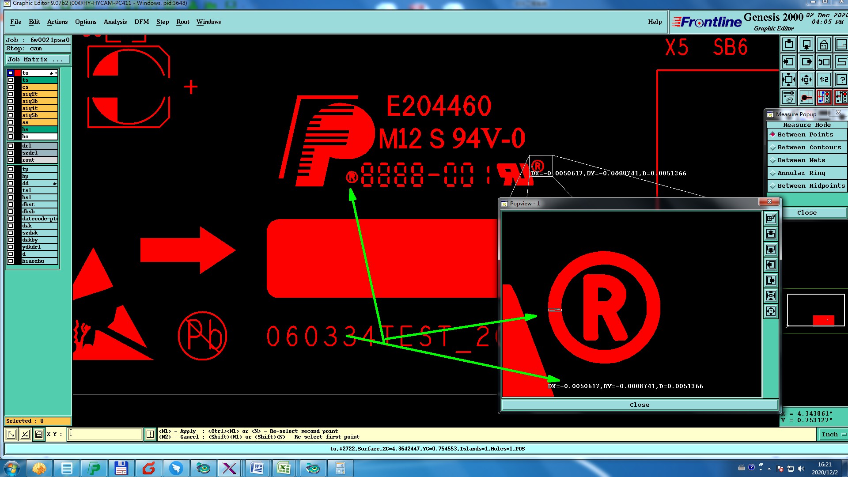
Task: Select the Between Contours measure mode
Action: (x=809, y=148)
